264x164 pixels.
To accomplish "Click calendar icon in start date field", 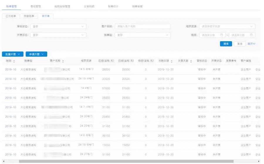I will (221, 35).
